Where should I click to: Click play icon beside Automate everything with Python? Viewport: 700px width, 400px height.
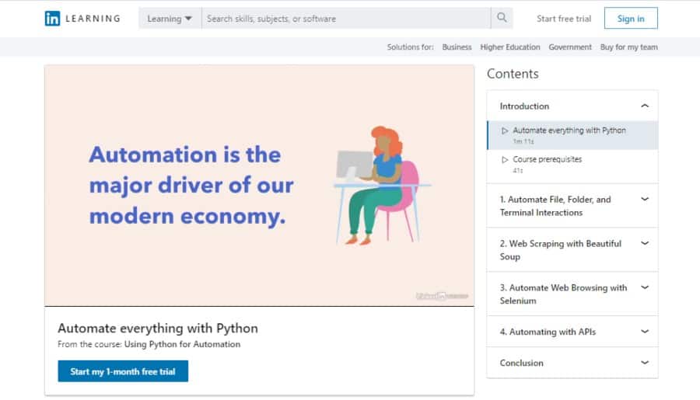pos(505,130)
